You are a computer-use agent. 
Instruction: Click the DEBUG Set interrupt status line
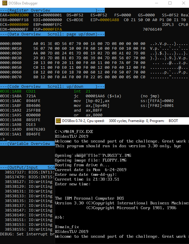tap(27, 234)
